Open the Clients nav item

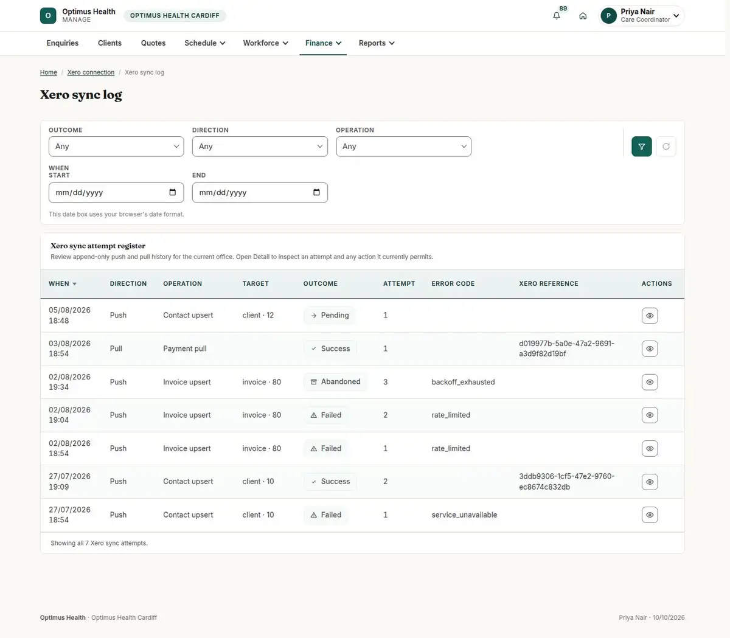click(x=109, y=43)
